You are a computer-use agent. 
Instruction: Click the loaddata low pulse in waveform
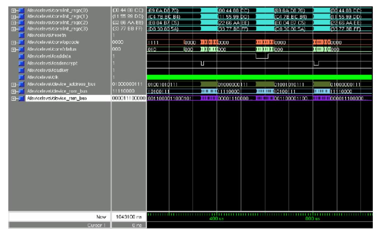(262, 57)
